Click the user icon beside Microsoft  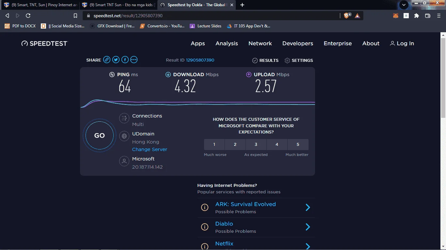click(124, 161)
